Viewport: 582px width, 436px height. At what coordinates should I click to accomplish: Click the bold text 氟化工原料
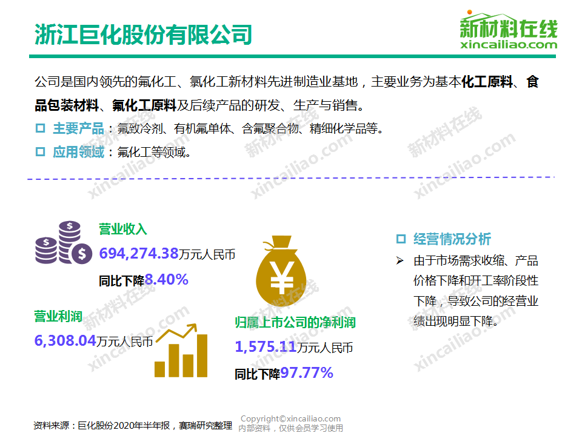[x=144, y=105]
